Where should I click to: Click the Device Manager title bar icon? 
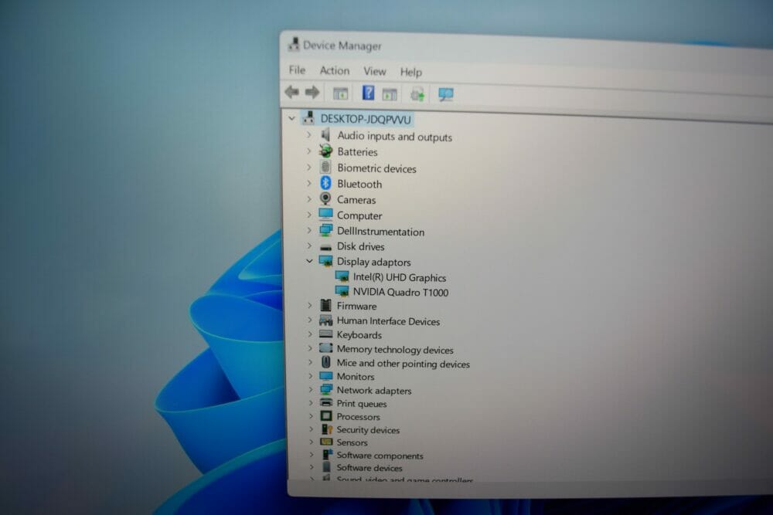294,44
